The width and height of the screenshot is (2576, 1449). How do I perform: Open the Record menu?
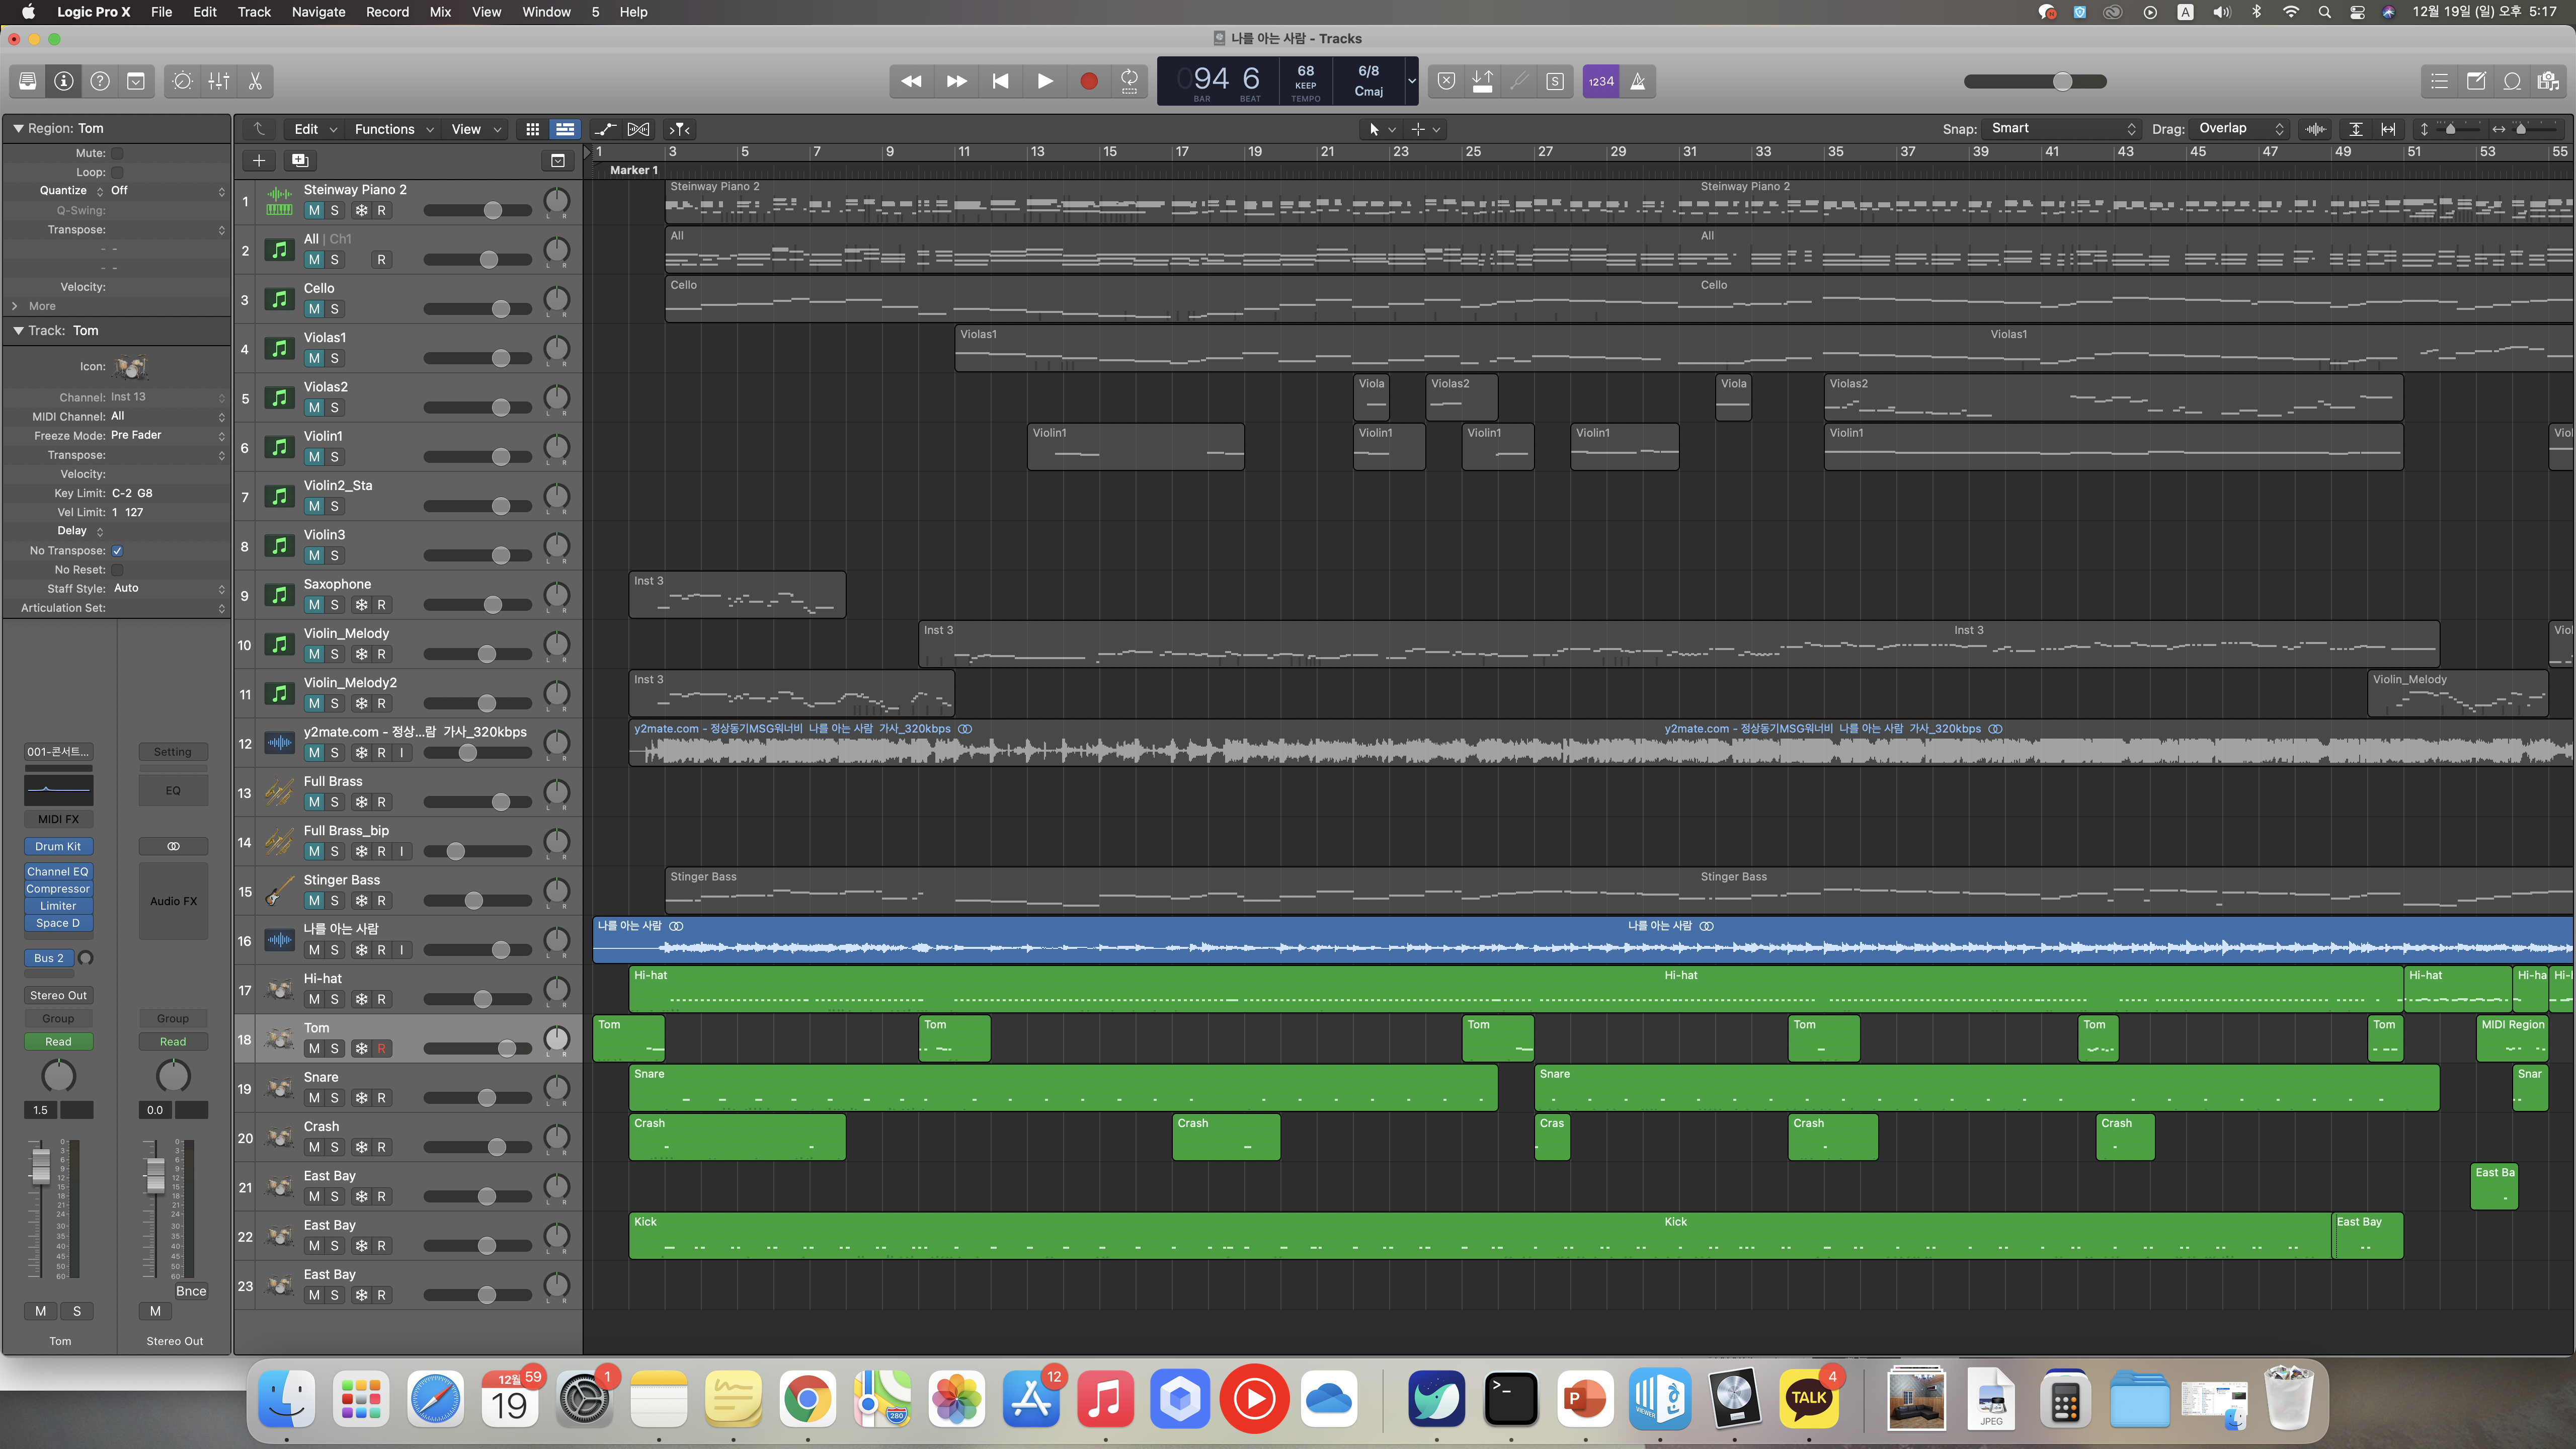click(387, 12)
